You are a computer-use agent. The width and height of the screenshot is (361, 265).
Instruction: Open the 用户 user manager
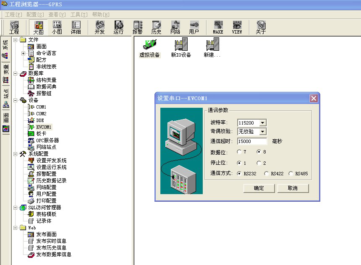click(x=194, y=27)
